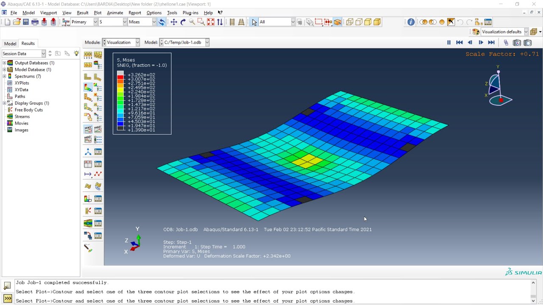Toggle perspective view on
Image resolution: width=543 pixels, height=305 pixels.
pos(241,22)
